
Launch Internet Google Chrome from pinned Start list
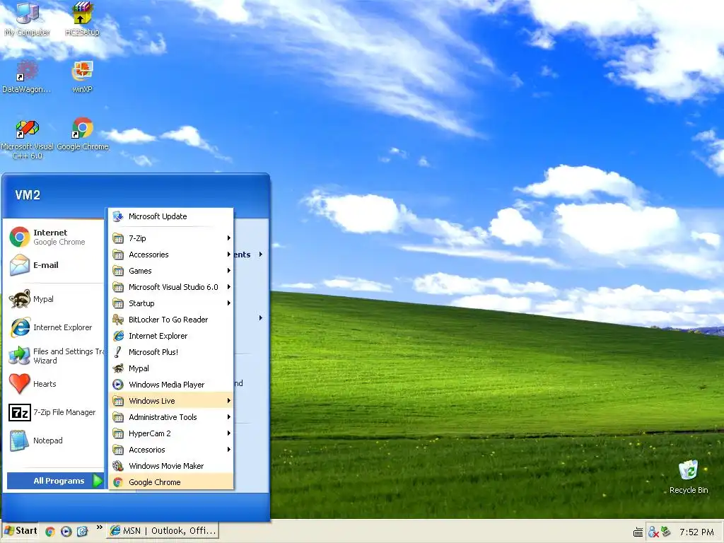(x=53, y=237)
